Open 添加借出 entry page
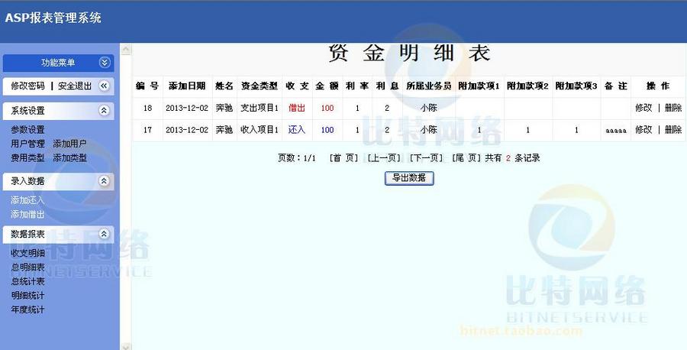This screenshot has height=350, width=687. click(27, 215)
